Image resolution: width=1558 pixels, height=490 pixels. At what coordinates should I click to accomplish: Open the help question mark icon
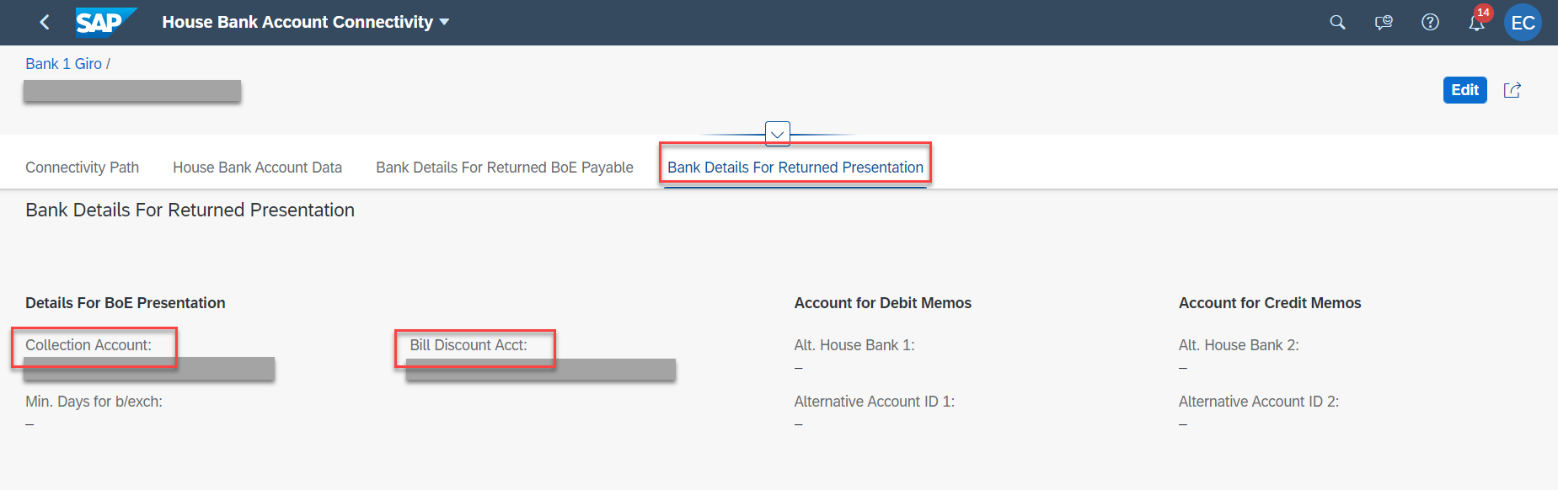[1430, 23]
